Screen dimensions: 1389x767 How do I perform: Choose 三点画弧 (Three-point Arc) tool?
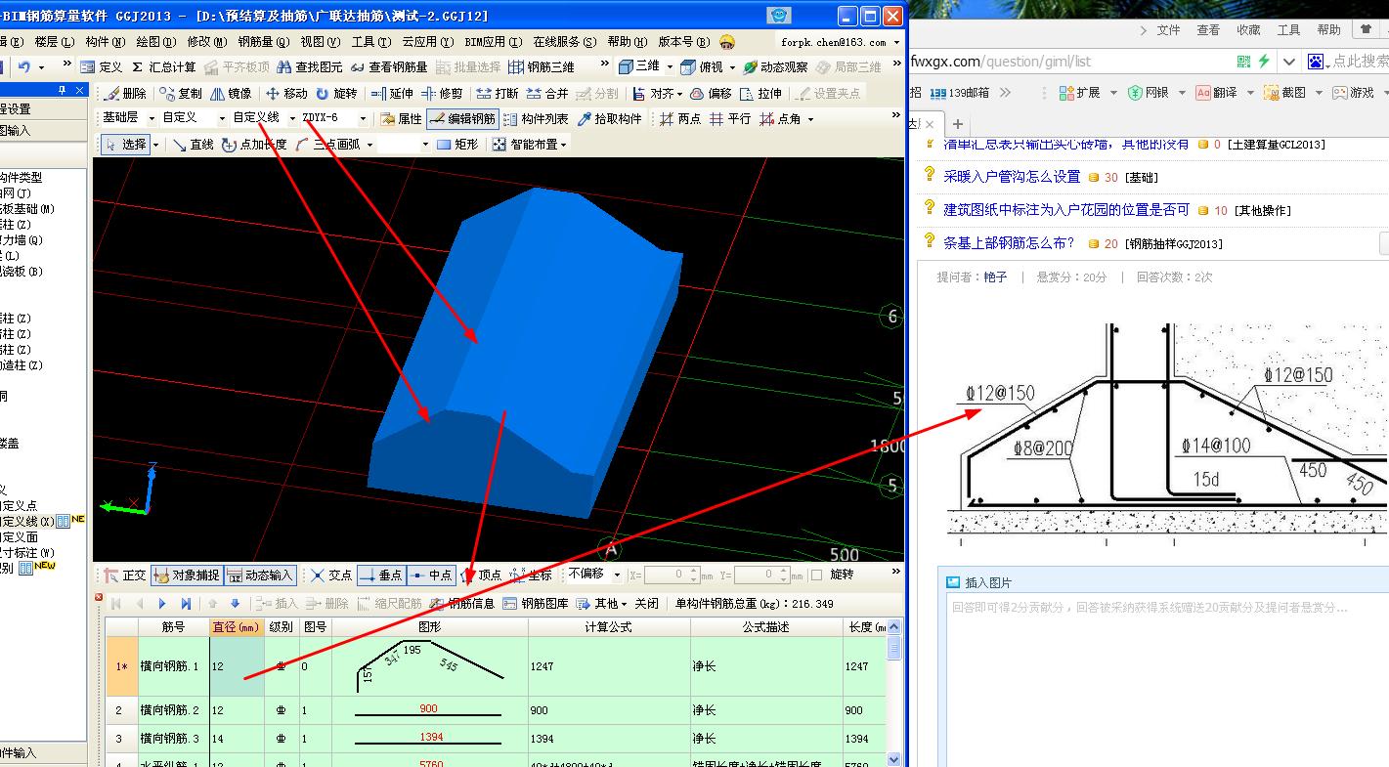point(326,145)
